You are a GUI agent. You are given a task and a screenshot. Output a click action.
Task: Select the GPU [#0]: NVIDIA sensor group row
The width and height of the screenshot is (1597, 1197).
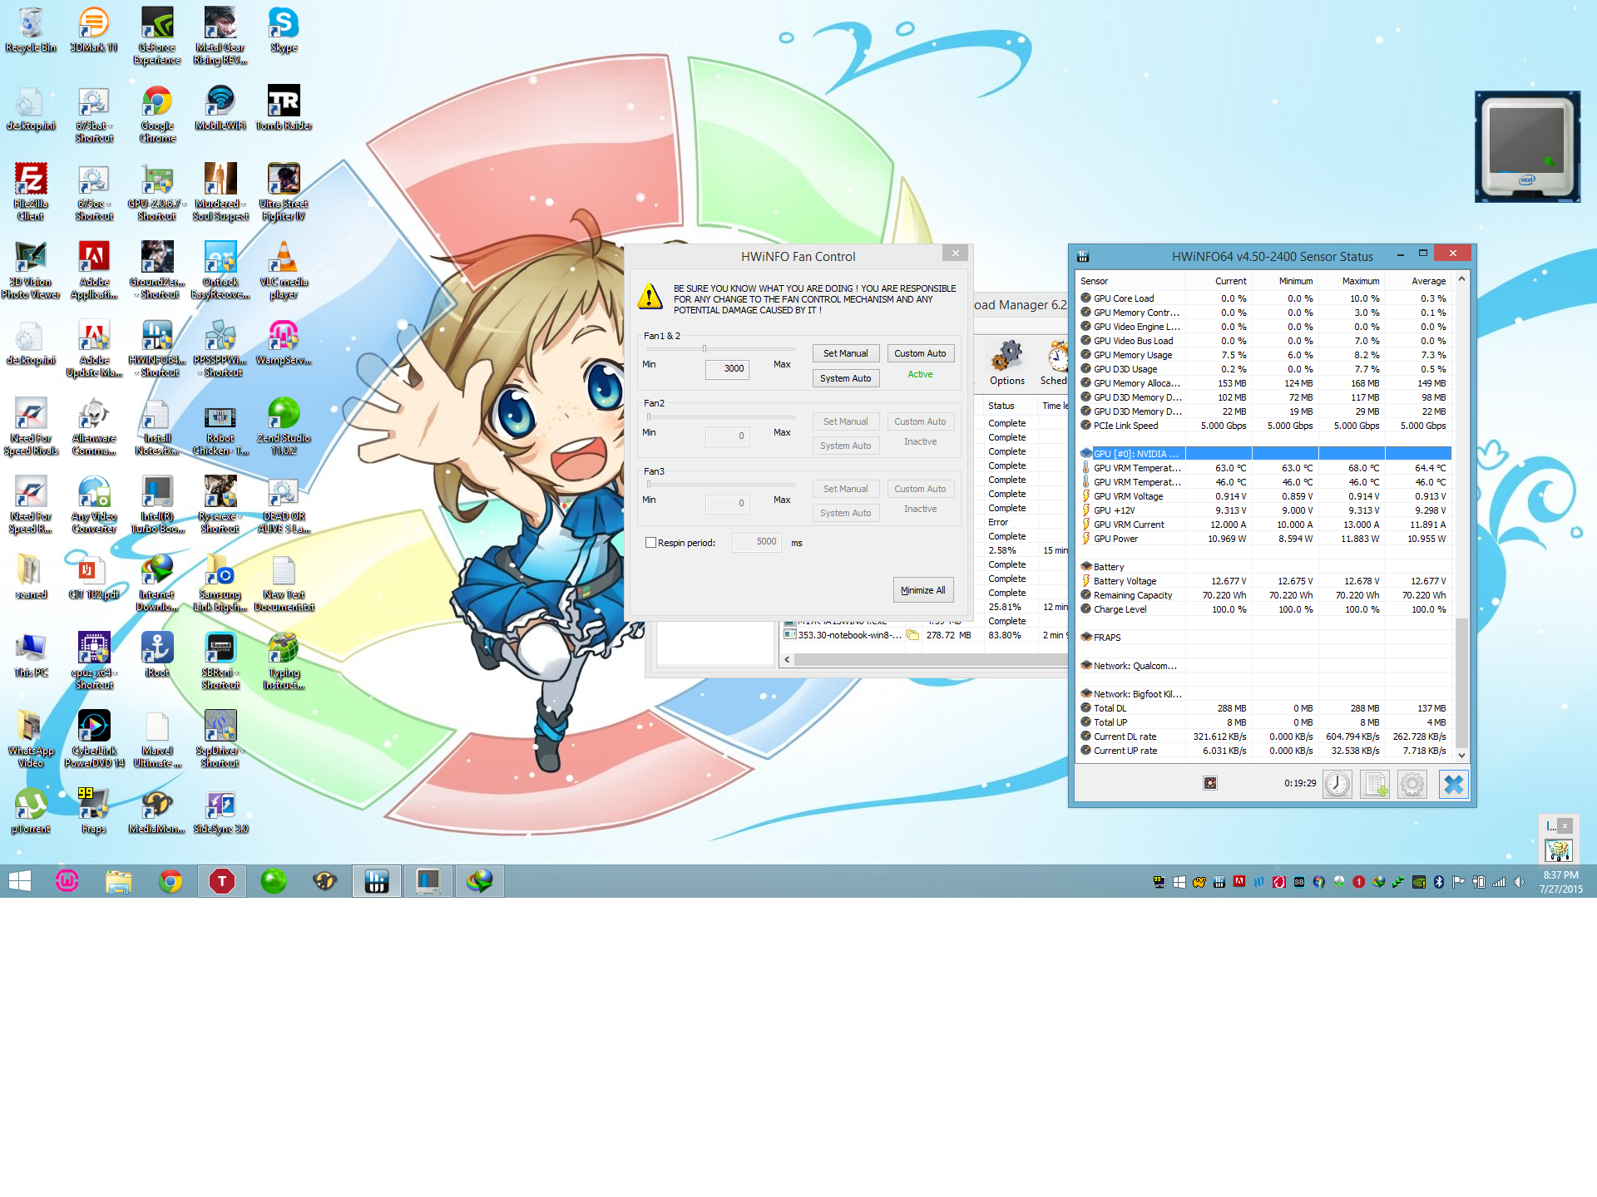[1264, 454]
